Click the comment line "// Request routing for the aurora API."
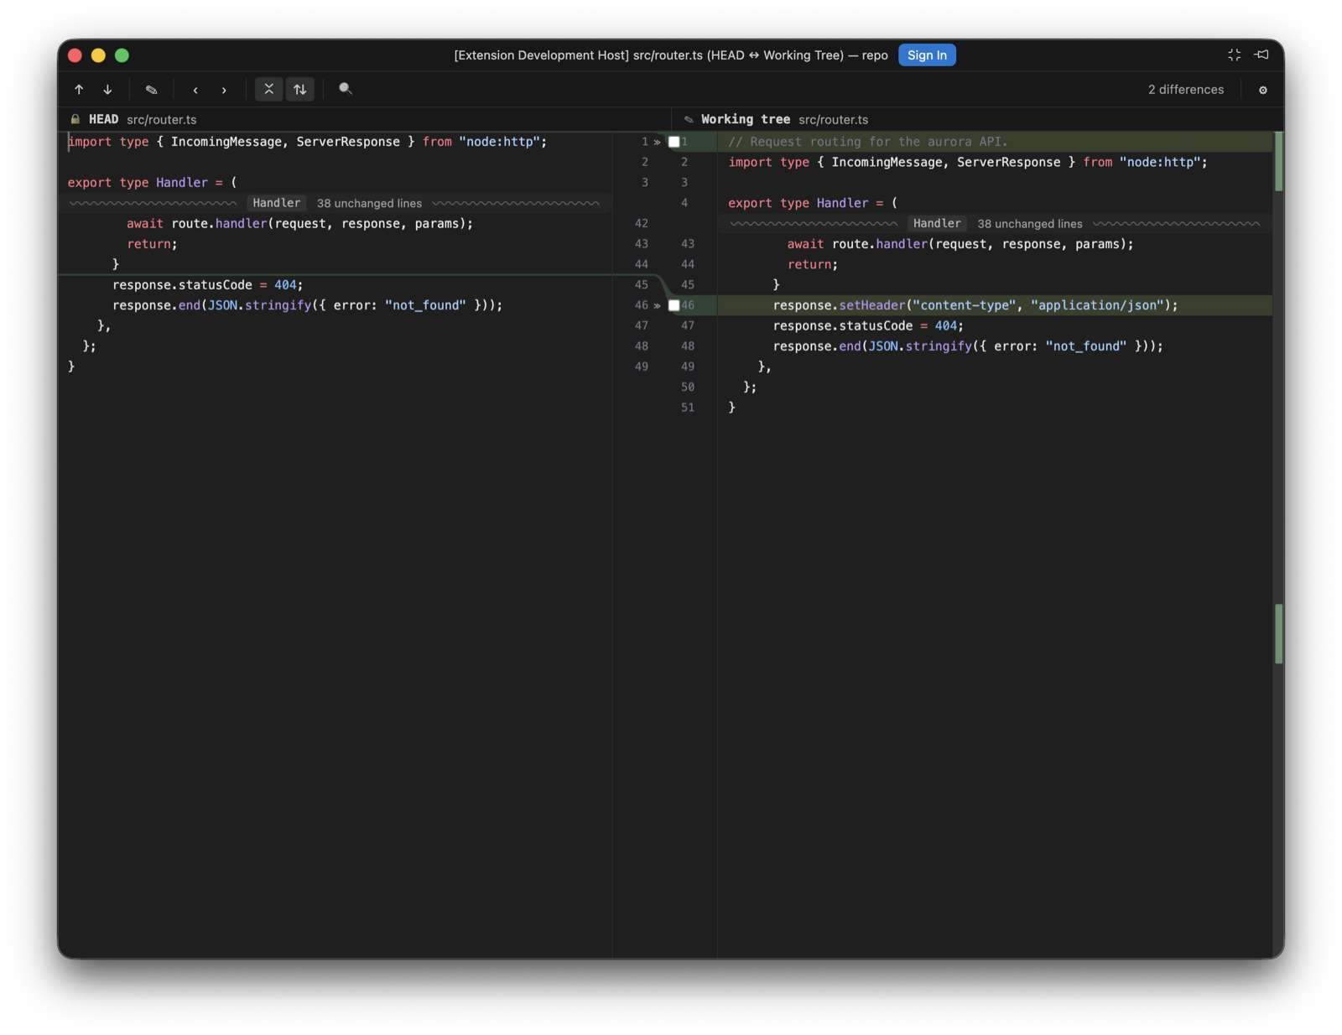 (868, 142)
